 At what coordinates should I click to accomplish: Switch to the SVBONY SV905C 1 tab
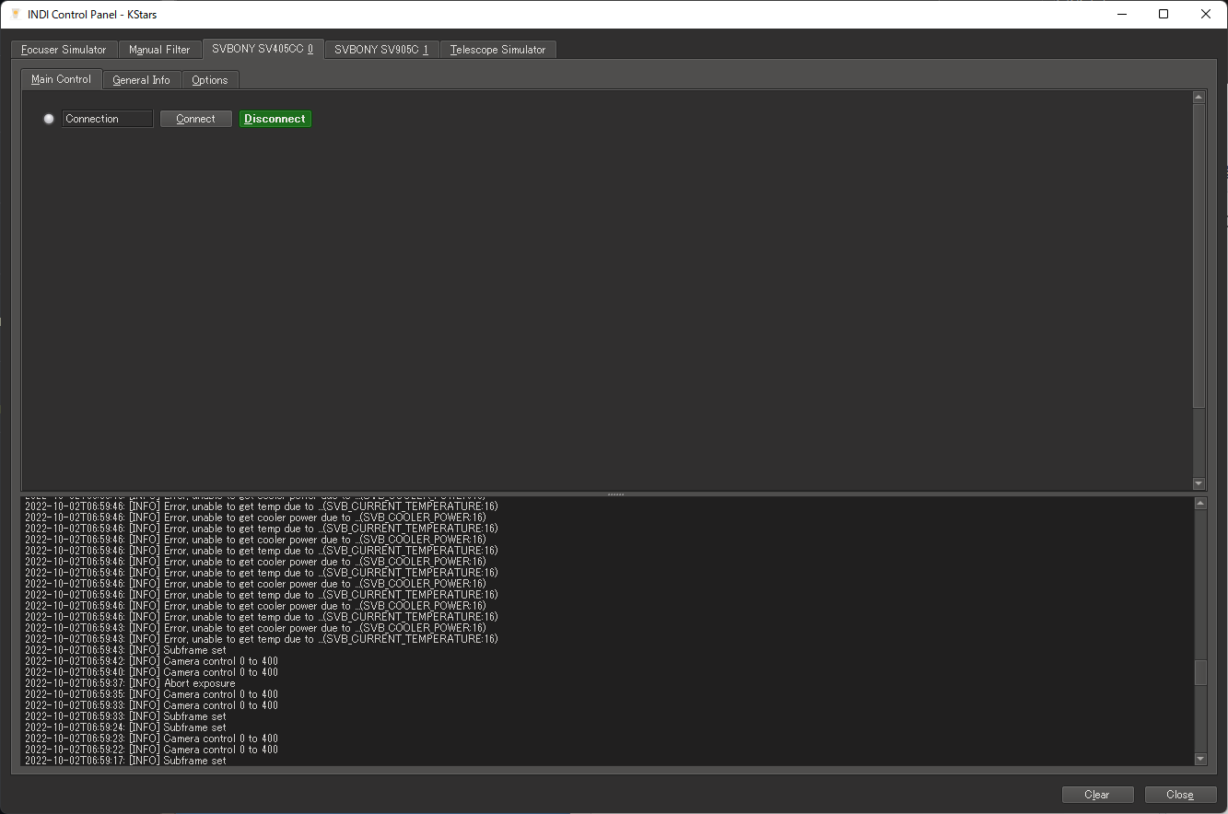380,49
